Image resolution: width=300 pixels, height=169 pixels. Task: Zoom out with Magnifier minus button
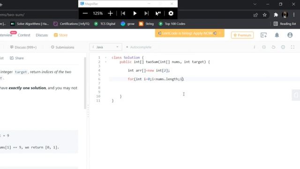[85, 14]
